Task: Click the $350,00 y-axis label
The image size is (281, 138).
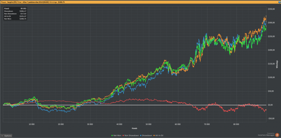Action: point(271,9)
